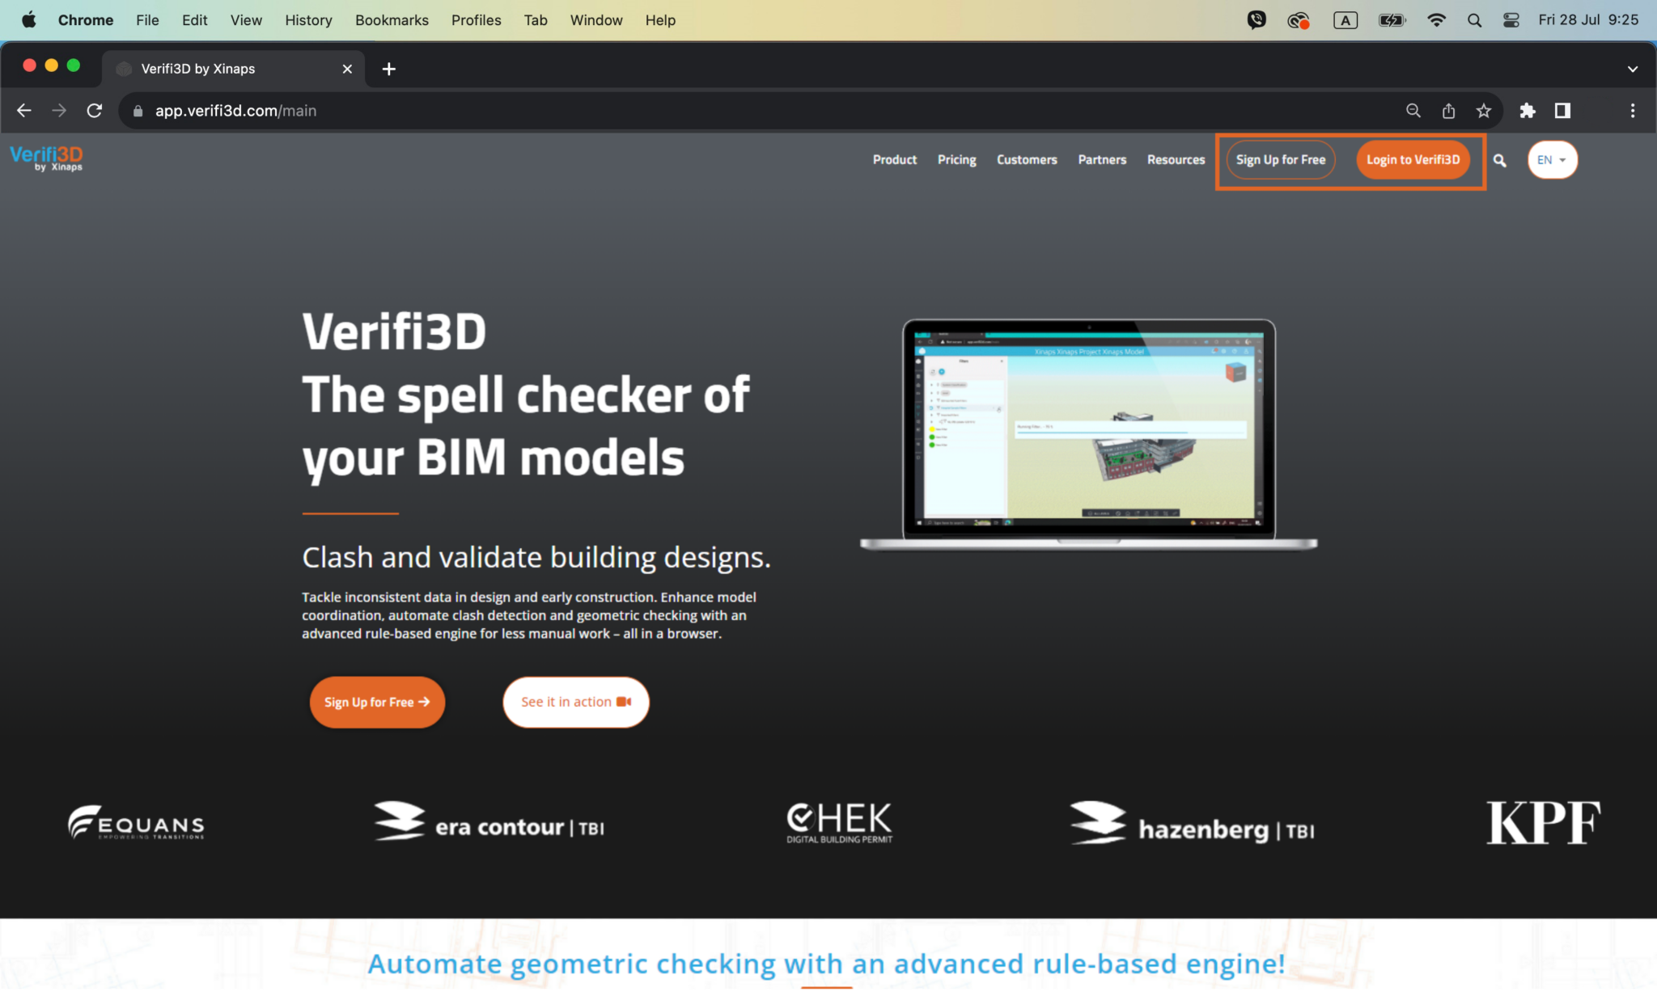Open the side panel icon in Chrome toolbar
Viewport: 1657px width, 992px height.
point(1562,111)
